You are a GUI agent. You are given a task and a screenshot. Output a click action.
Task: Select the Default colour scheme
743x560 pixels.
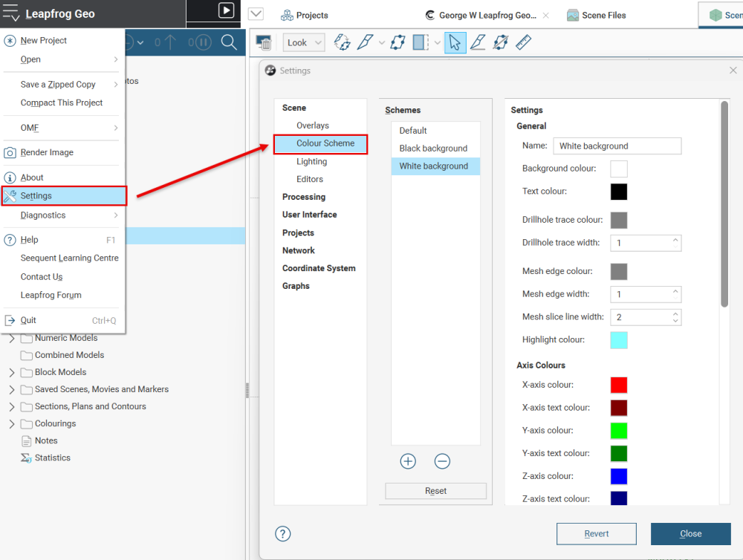point(435,130)
